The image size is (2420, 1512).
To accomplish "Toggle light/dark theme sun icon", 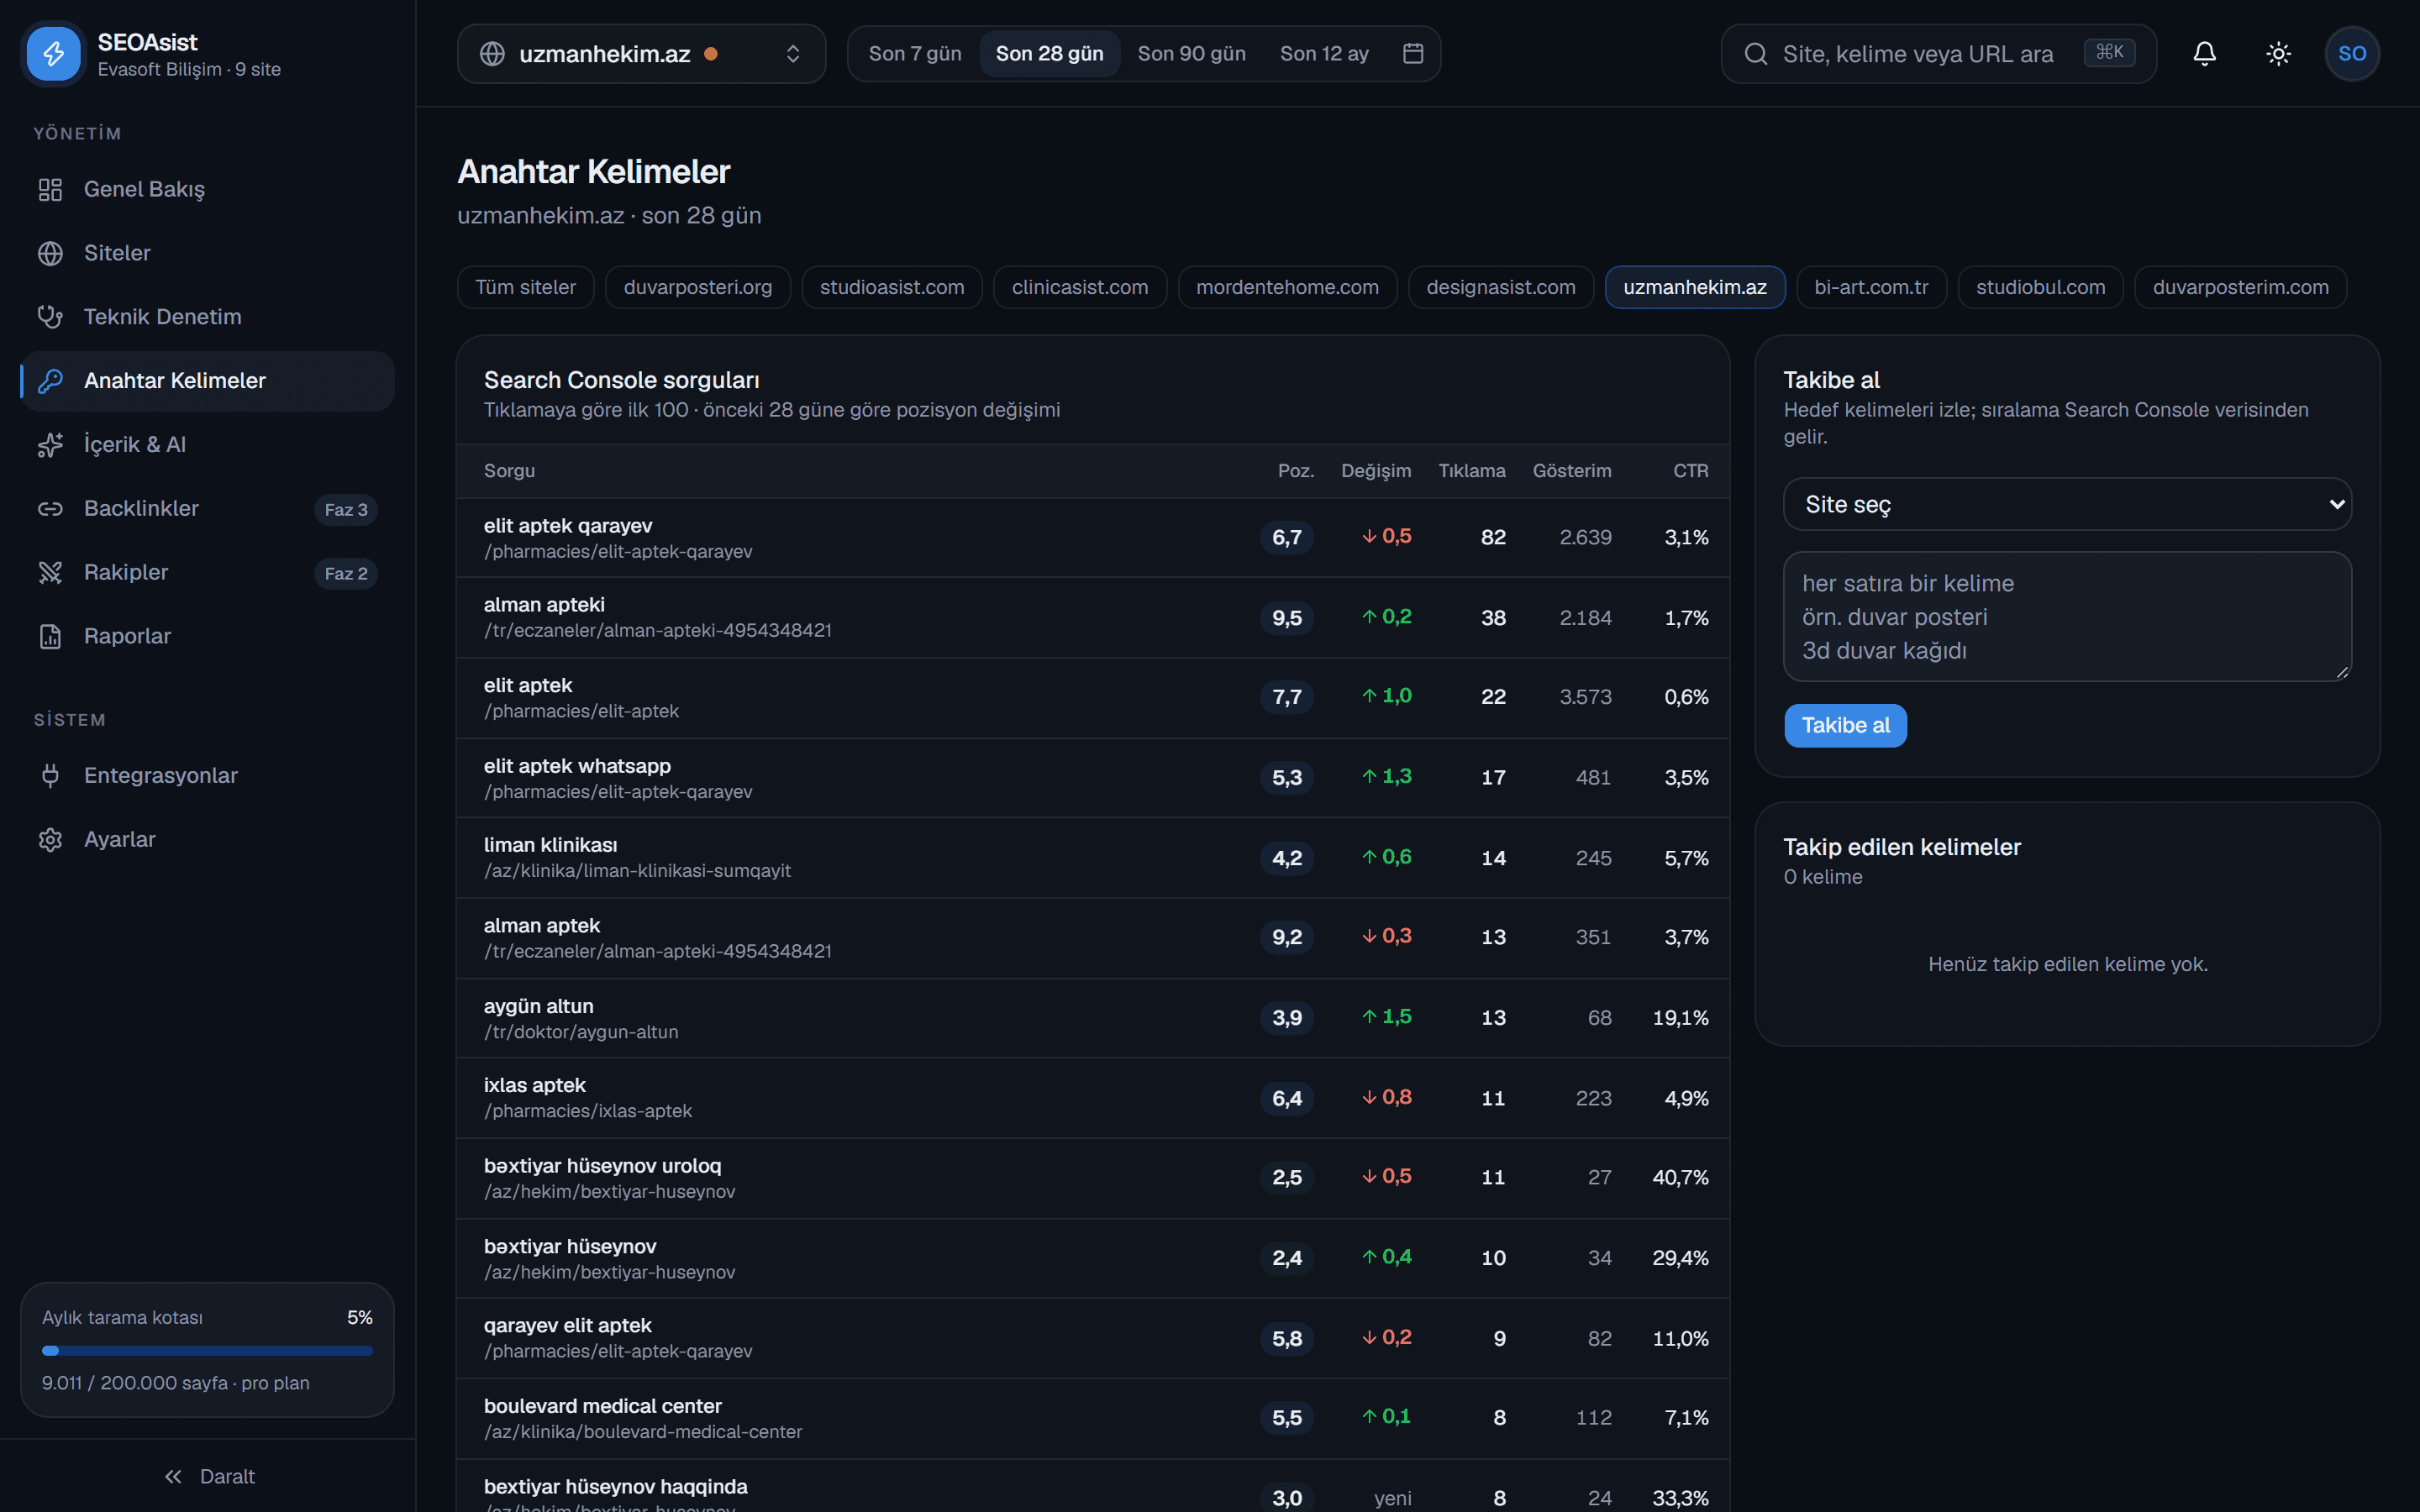I will click(x=2278, y=53).
